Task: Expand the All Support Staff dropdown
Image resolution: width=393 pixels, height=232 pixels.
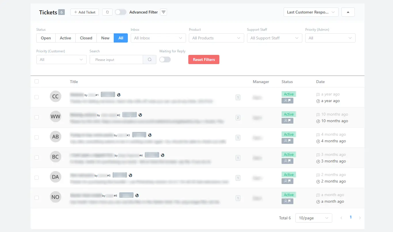Action: pos(274,38)
